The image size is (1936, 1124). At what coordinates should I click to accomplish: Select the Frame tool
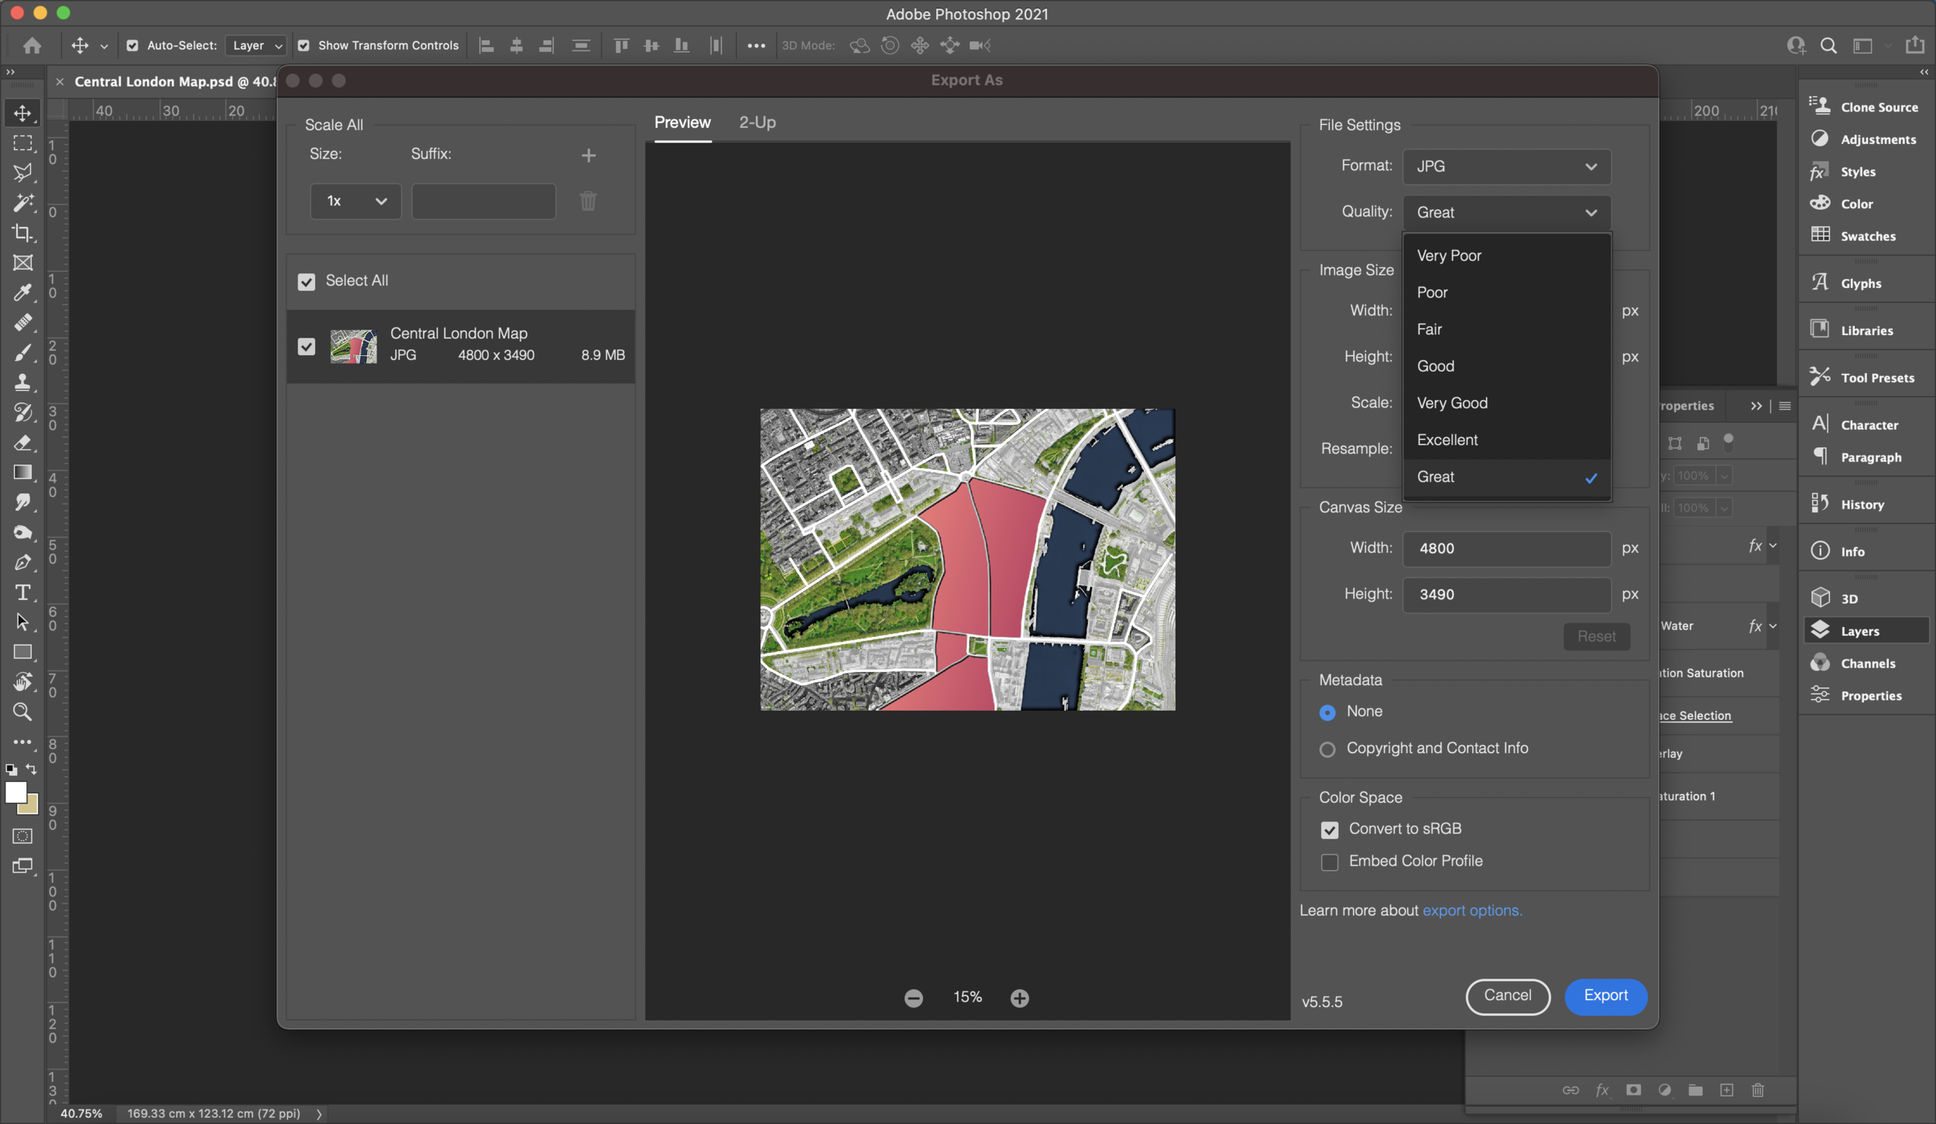point(22,262)
